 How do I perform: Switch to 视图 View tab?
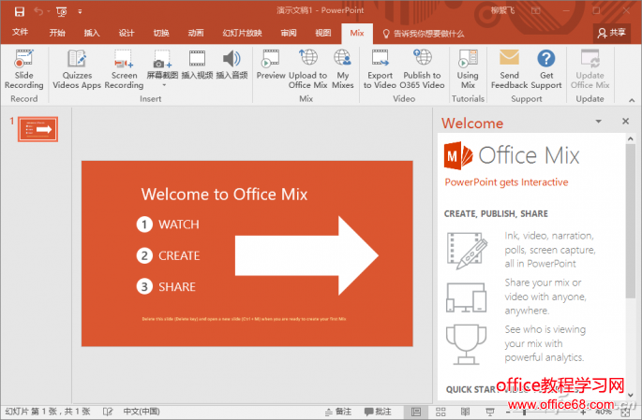tap(323, 33)
